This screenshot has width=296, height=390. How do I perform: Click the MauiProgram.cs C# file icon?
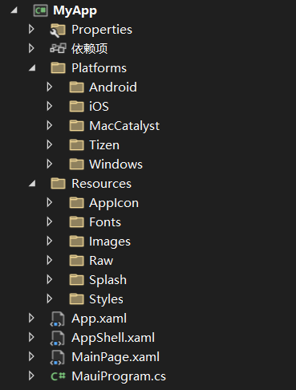pyautogui.click(x=58, y=376)
